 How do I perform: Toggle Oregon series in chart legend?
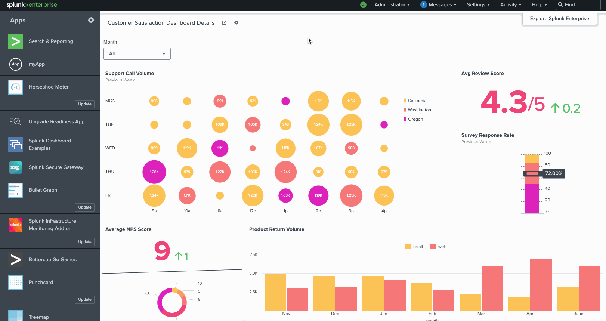click(415, 119)
